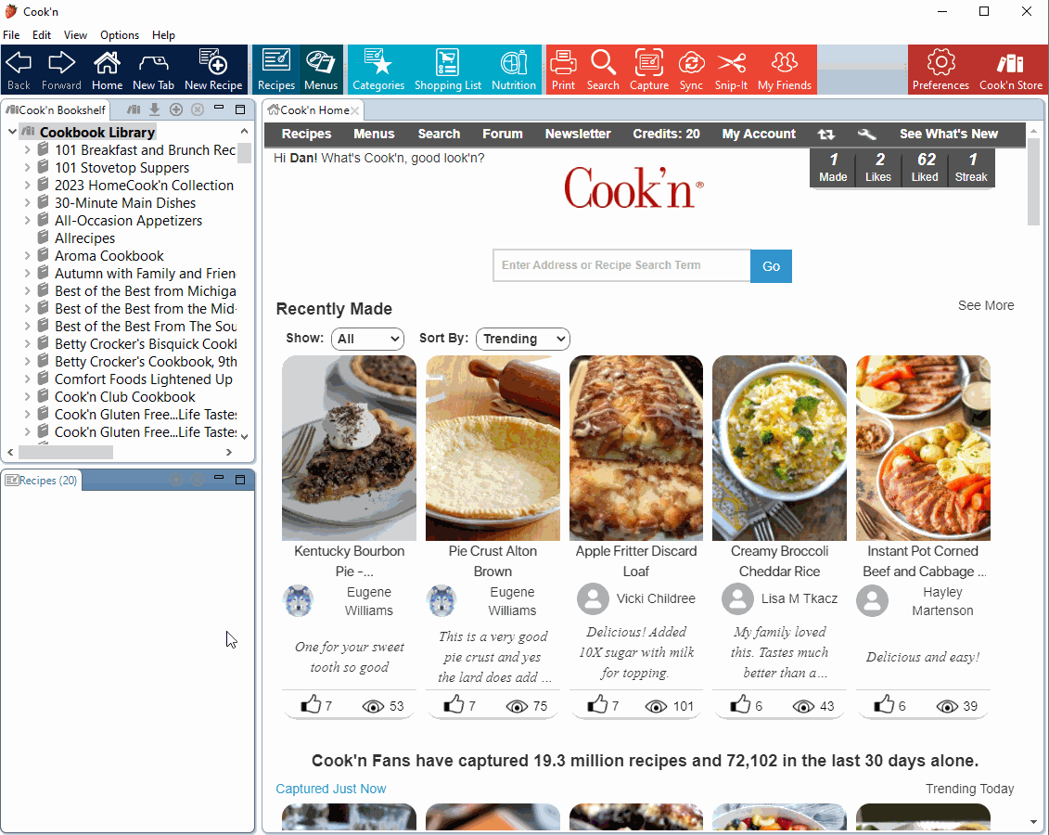Open My Account in web navigation
1049x835 pixels.
click(x=759, y=134)
